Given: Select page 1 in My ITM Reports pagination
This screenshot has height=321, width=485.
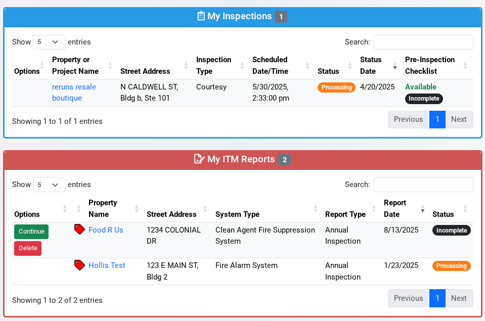Looking at the screenshot, I should [x=437, y=298].
